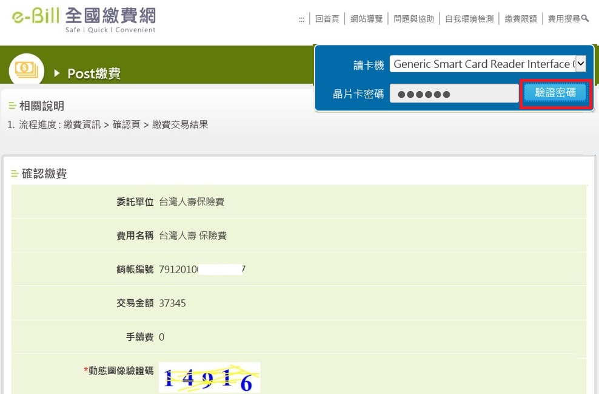Click the 委託單位 label
This screenshot has width=599, height=394.
(x=135, y=202)
